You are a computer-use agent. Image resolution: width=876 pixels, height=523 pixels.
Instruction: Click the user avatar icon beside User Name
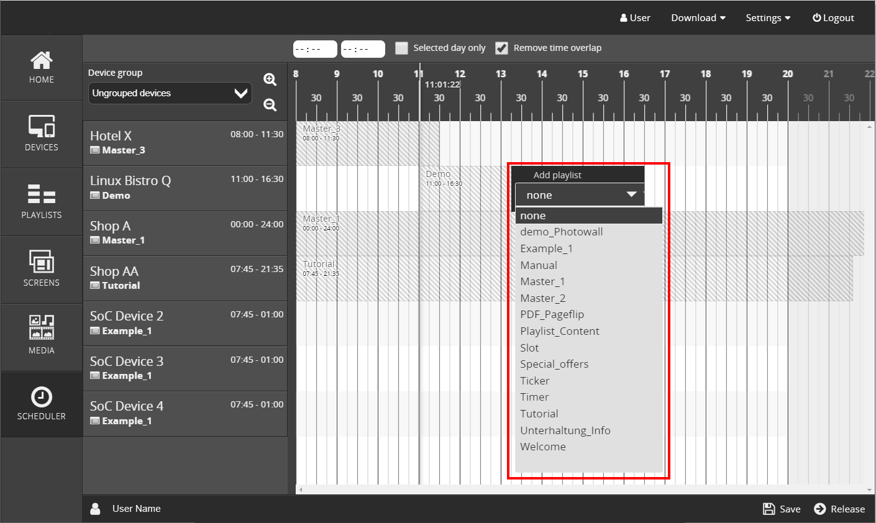(x=96, y=509)
